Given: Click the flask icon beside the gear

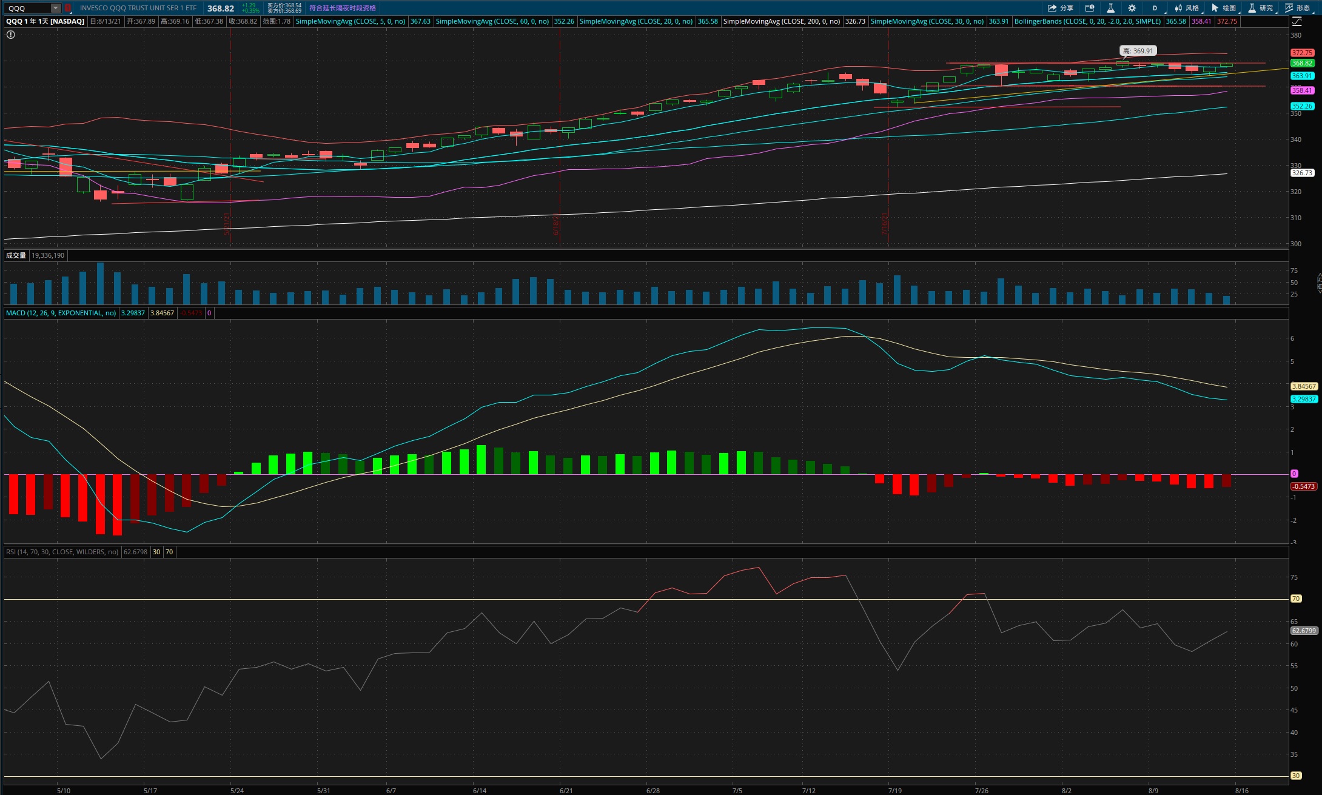Looking at the screenshot, I should pos(1110,8).
